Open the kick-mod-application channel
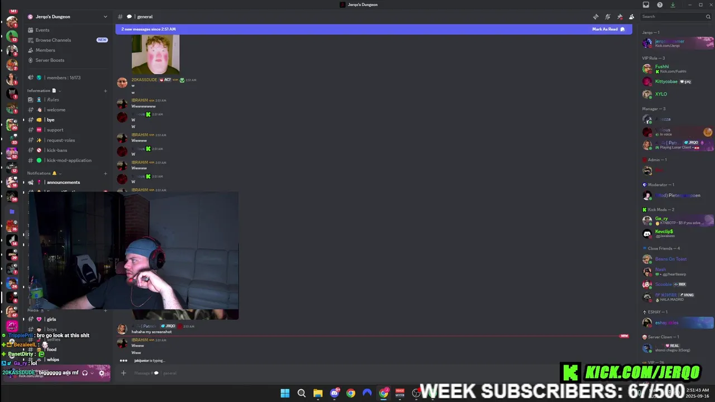 pos(68,160)
